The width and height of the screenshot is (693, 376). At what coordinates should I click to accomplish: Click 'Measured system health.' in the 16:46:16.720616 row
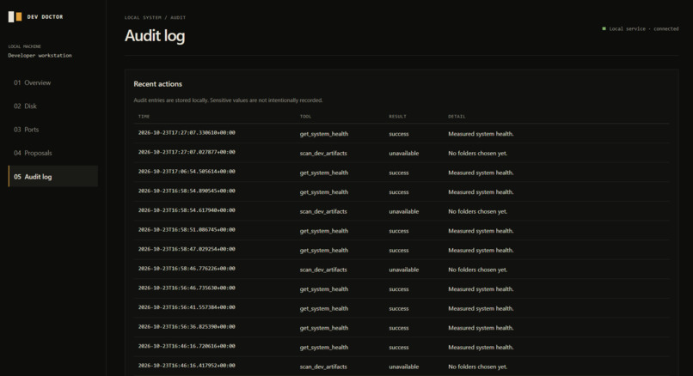point(481,348)
